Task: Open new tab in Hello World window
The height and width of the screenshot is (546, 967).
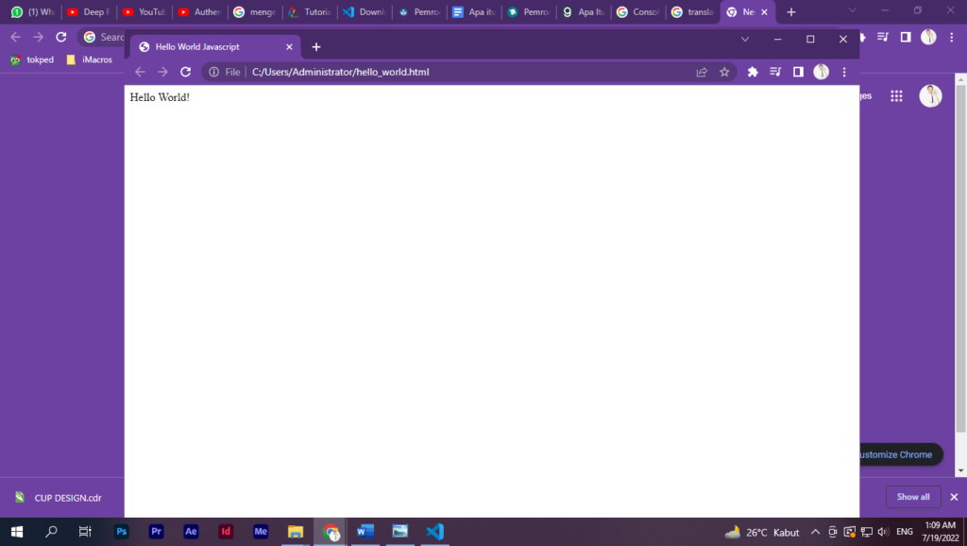Action: point(316,47)
